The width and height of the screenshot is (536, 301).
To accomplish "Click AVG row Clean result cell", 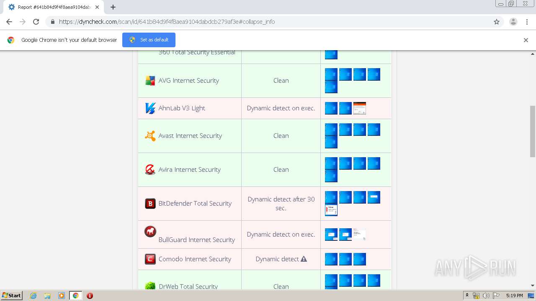I will pyautogui.click(x=281, y=81).
